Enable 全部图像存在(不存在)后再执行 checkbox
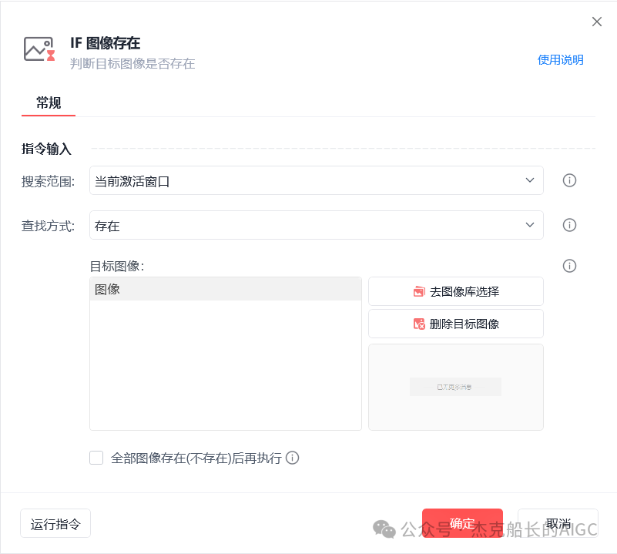The height and width of the screenshot is (554, 617). 96,458
